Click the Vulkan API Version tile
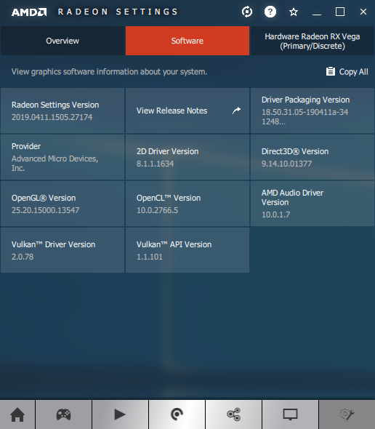Viewport: 375px width, 429px height. click(x=187, y=250)
